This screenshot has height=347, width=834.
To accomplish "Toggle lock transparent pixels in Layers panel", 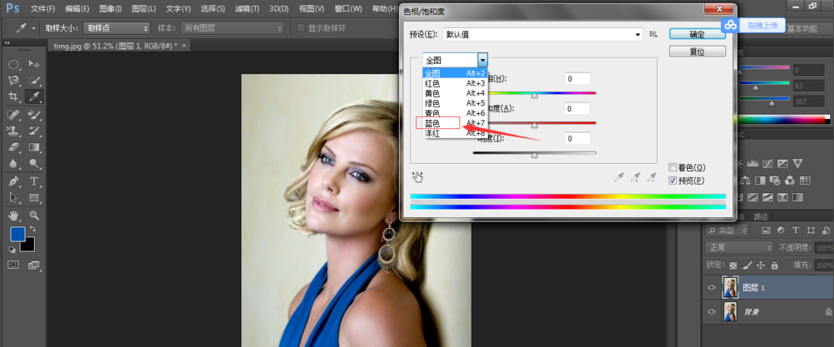I will coord(733,265).
